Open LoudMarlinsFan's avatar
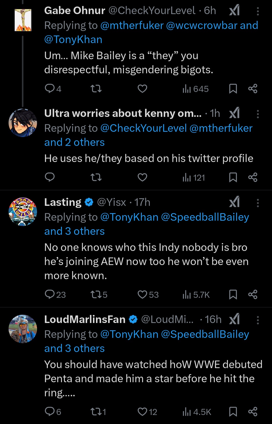 click(23, 329)
